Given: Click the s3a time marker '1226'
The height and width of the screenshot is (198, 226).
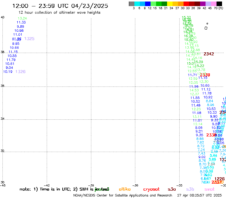Looking at the screenshot, I should tap(220, 179).
